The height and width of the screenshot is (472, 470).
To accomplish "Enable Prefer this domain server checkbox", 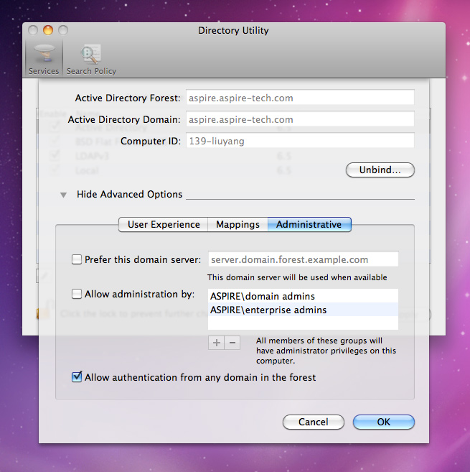I will coord(77,260).
